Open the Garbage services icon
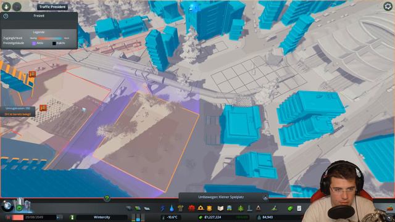Viewport: 395px width, 222px height. point(180,208)
